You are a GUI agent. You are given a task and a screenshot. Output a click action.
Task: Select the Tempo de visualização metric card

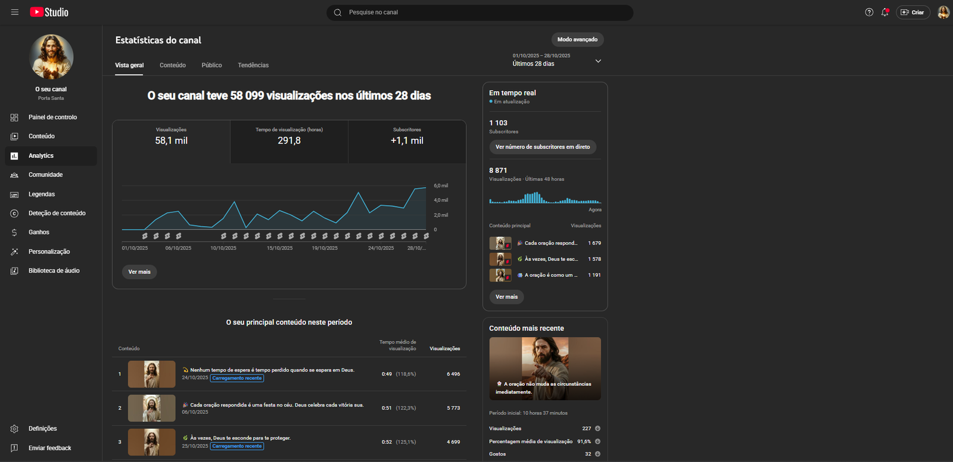[289, 141]
